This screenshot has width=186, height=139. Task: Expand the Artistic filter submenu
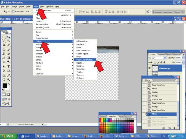[53, 32]
